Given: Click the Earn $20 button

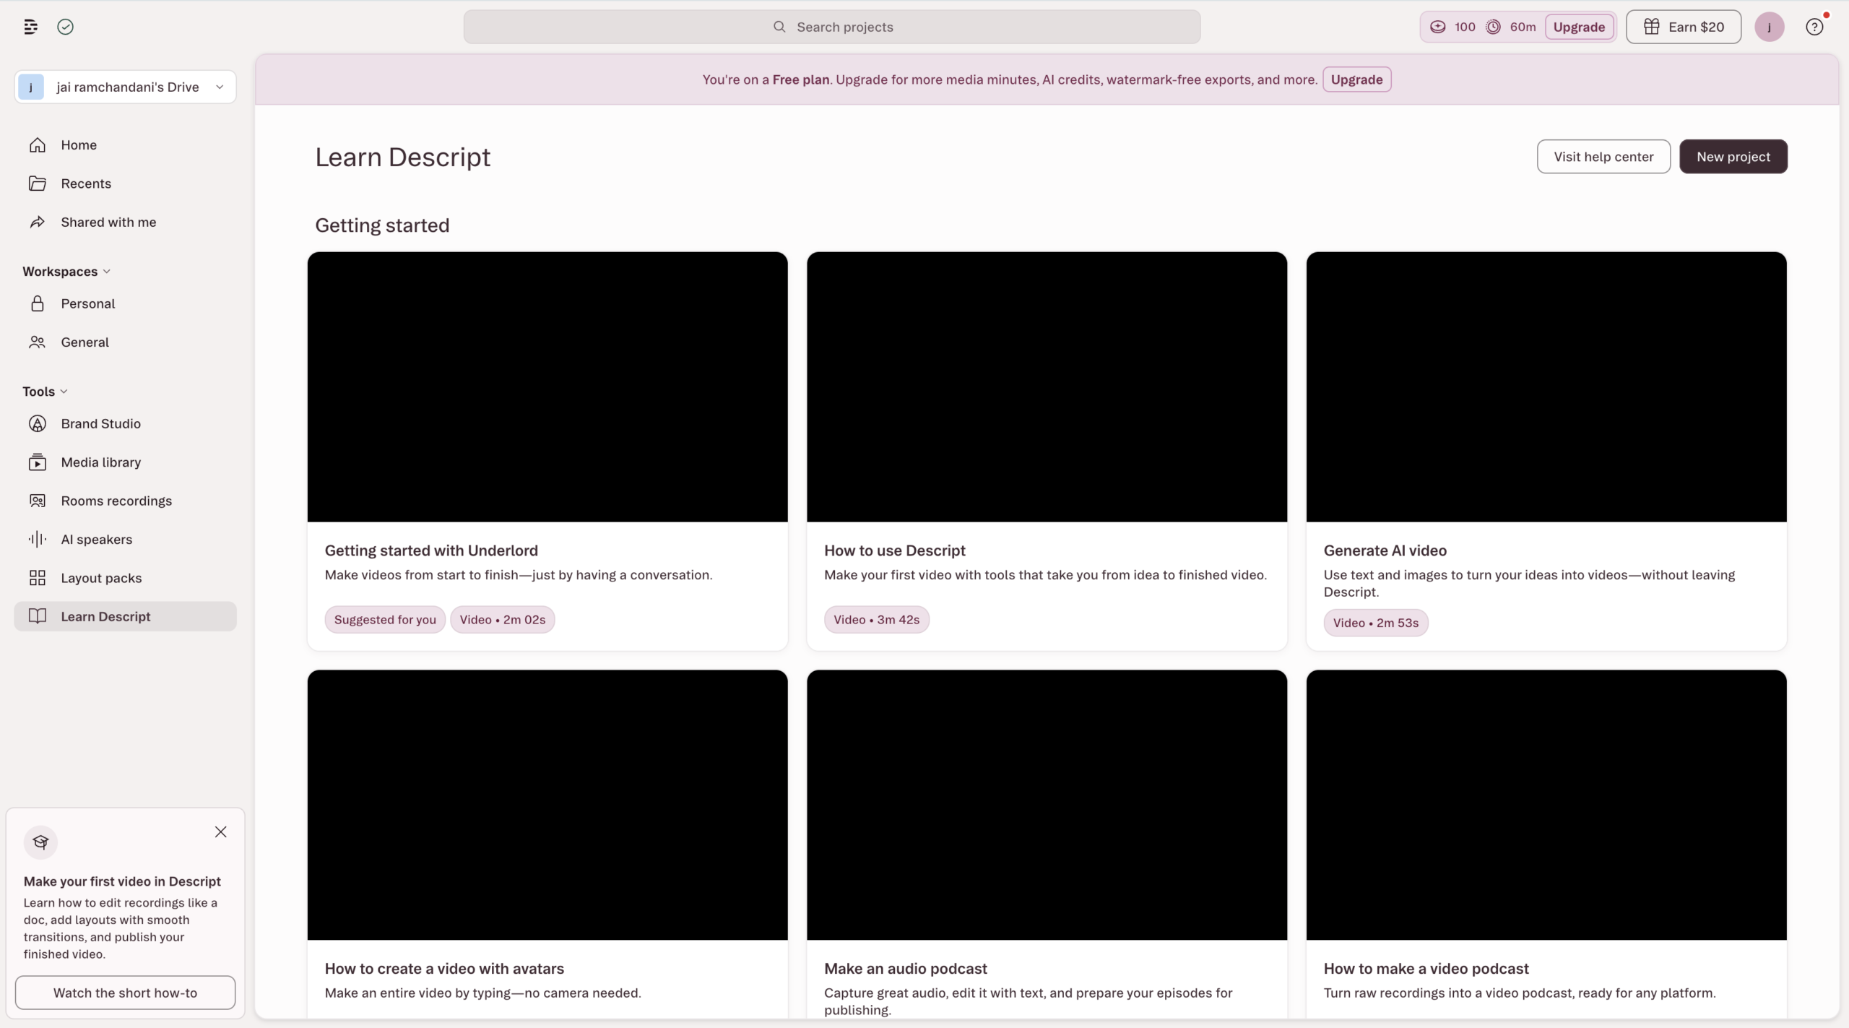Looking at the screenshot, I should tap(1684, 27).
